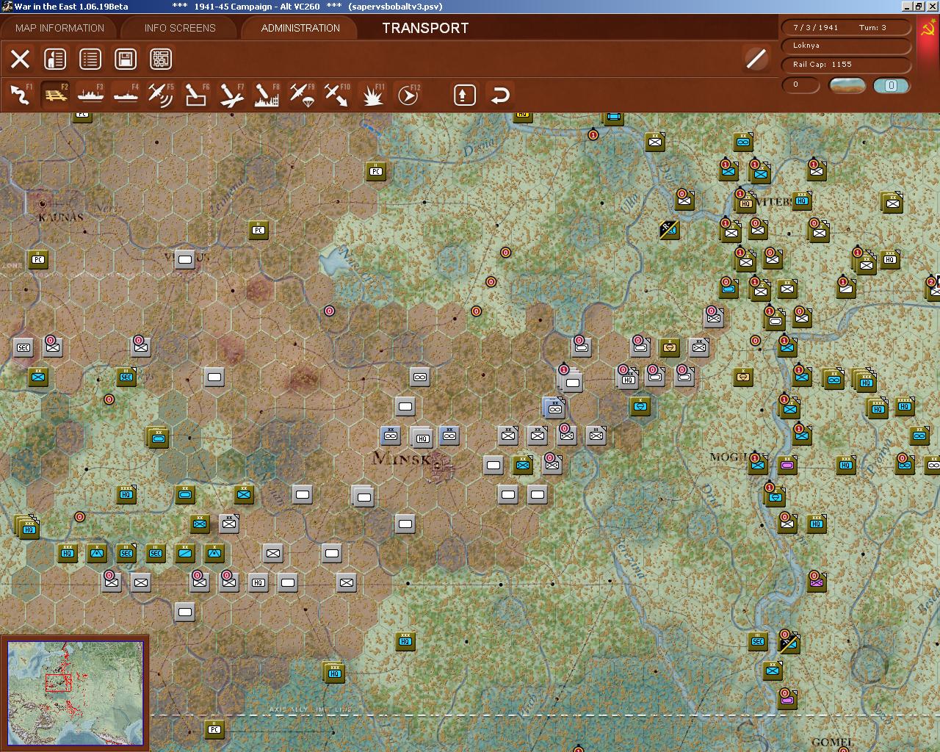Select F10 air transfer mode icon
The width and height of the screenshot is (940, 752).
pyautogui.click(x=337, y=95)
